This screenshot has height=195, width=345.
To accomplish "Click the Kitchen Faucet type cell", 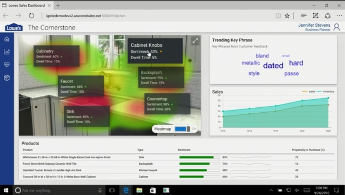I will [147, 170].
